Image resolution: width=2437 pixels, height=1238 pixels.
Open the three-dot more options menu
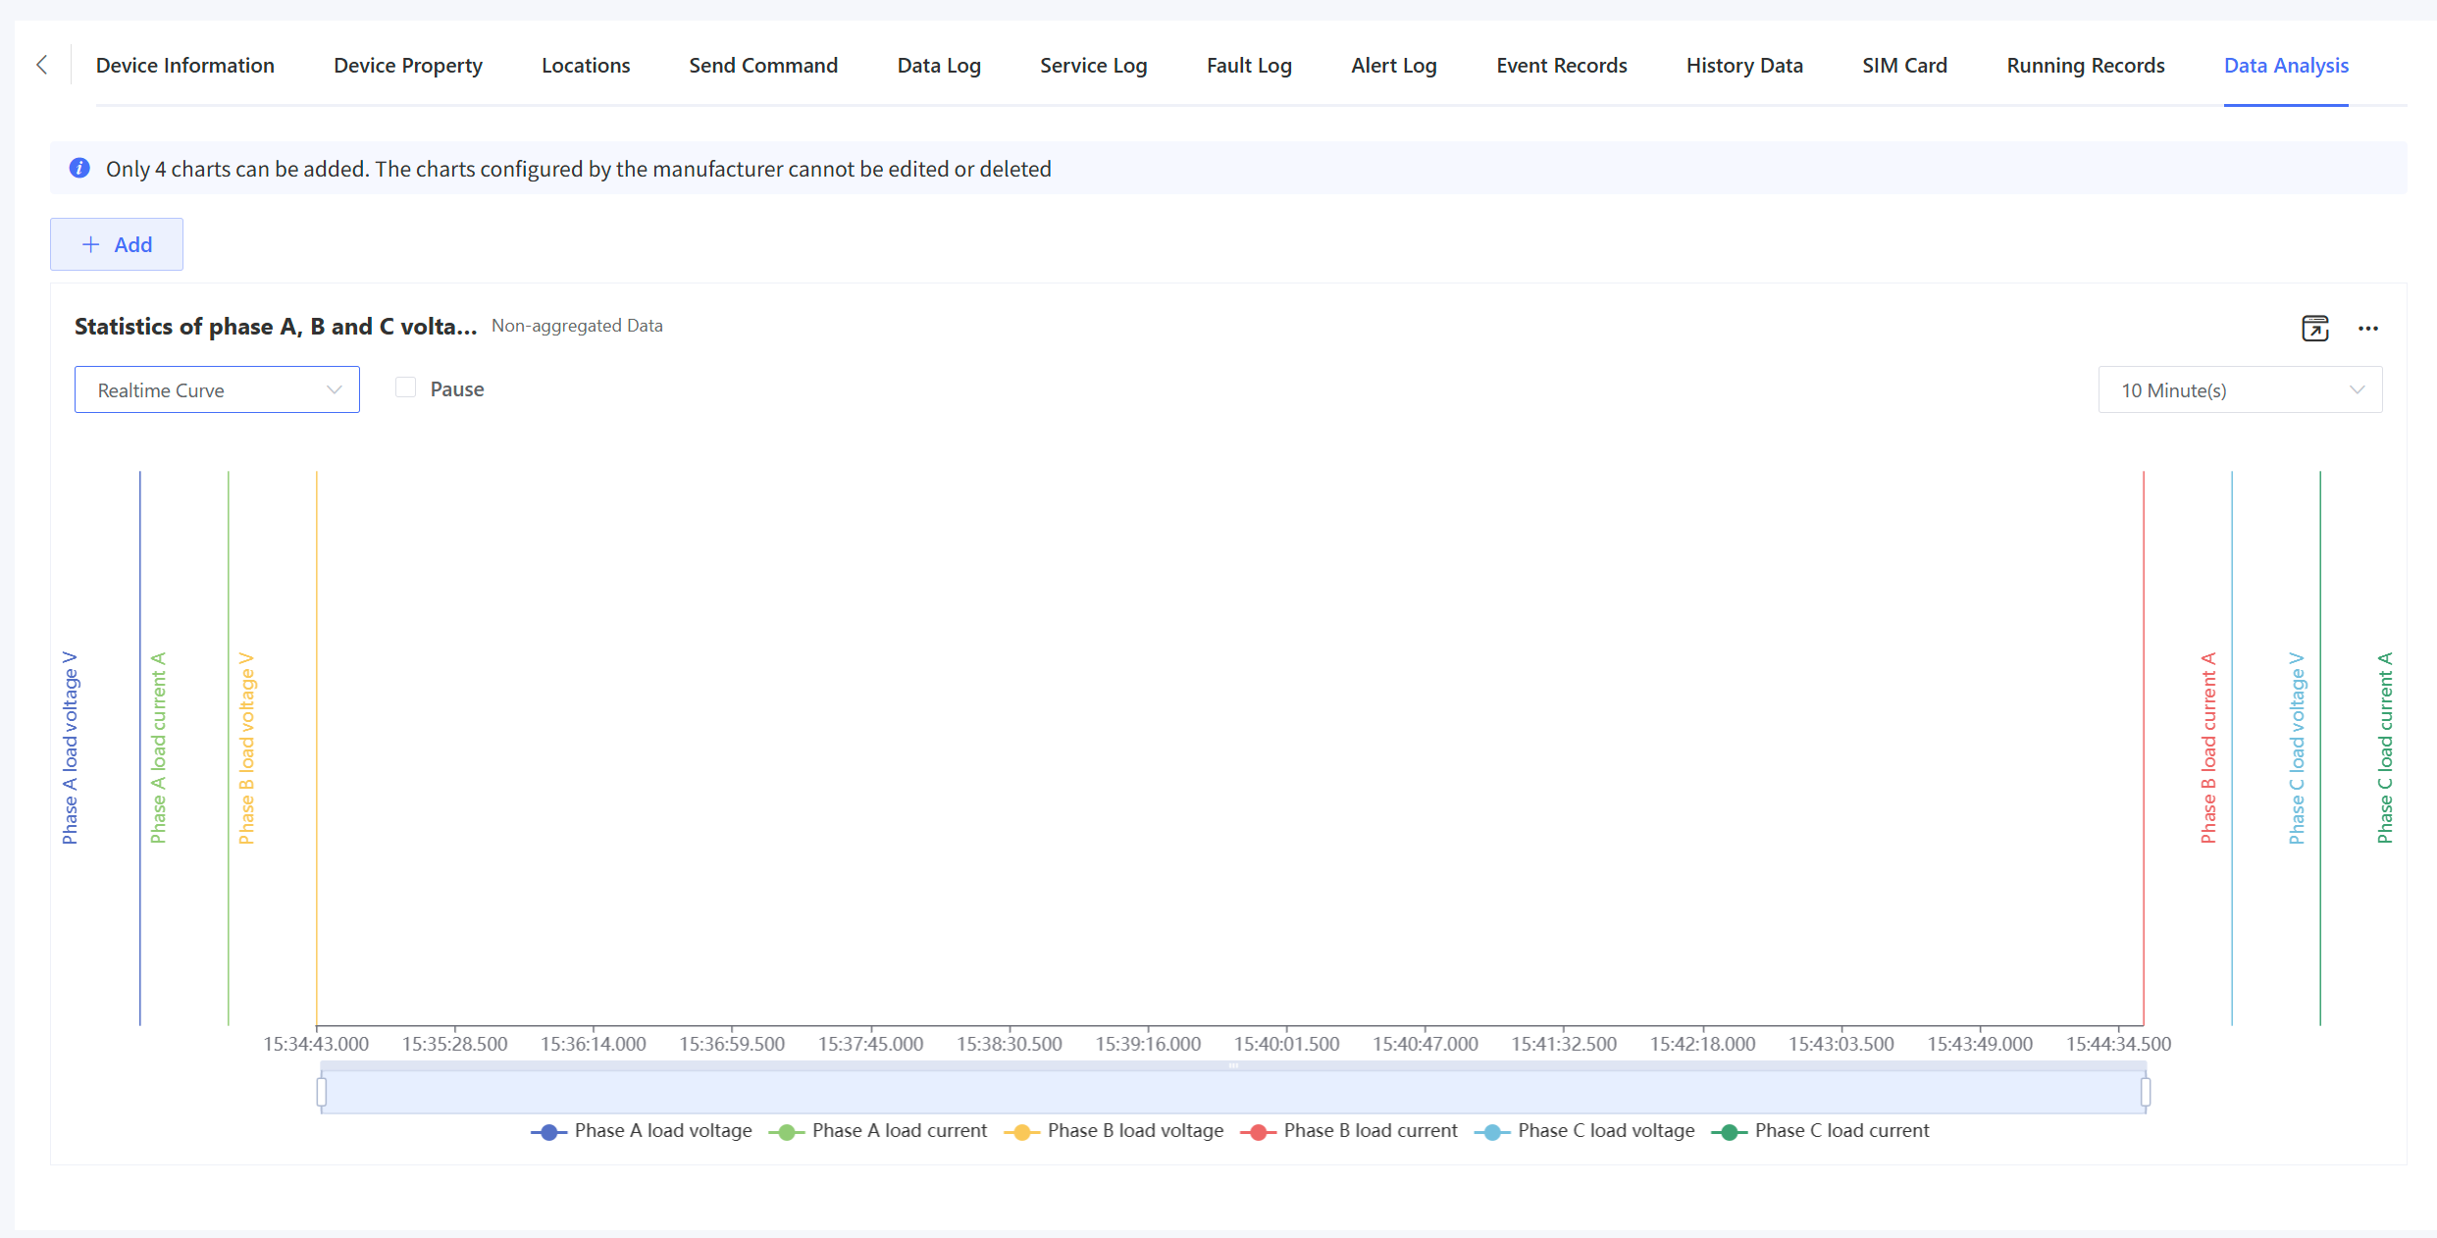[2368, 329]
